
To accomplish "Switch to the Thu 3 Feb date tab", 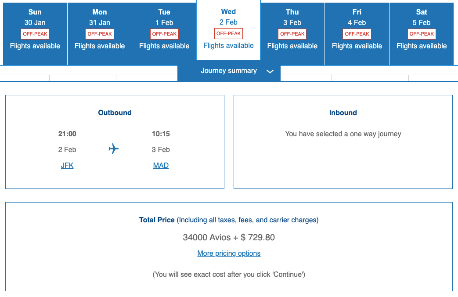I will [292, 34].
